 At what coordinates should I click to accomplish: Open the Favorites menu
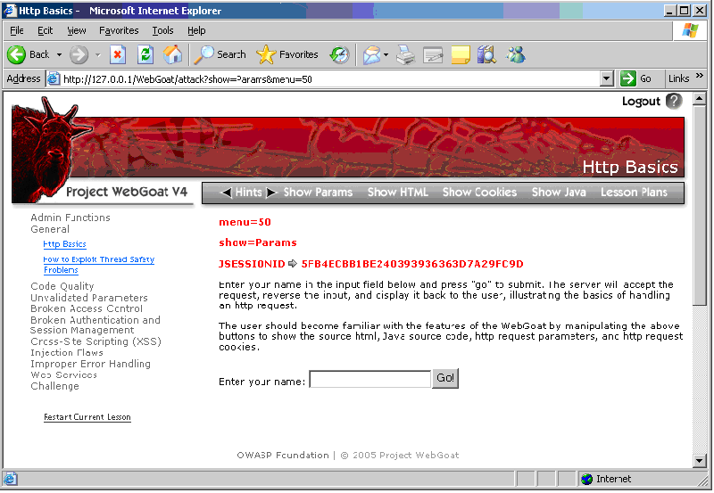[x=119, y=30]
